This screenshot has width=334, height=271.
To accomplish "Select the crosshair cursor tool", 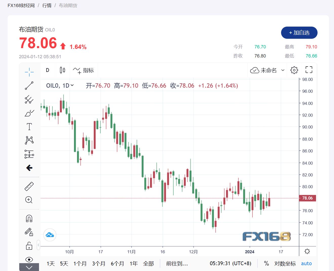I will coord(29,72).
